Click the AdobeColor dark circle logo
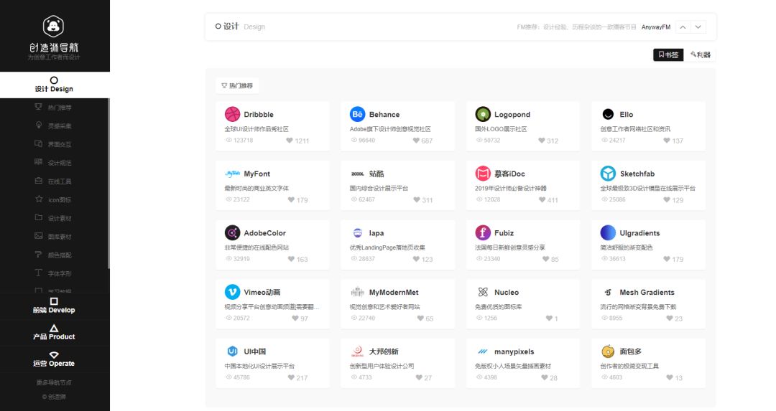Screen dimensions: 776x411 click(x=232, y=232)
